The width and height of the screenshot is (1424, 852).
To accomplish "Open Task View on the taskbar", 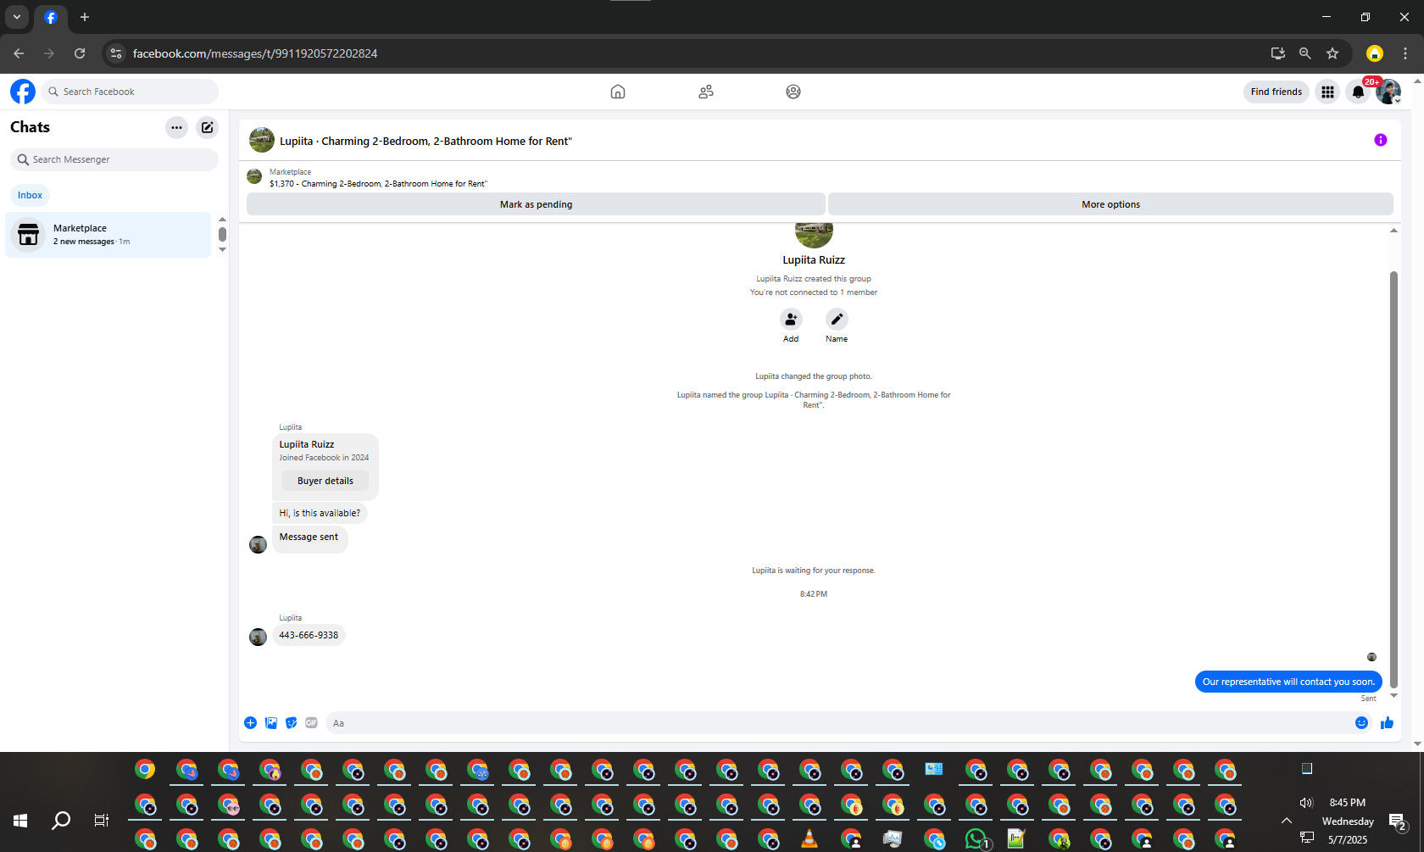I will (102, 821).
